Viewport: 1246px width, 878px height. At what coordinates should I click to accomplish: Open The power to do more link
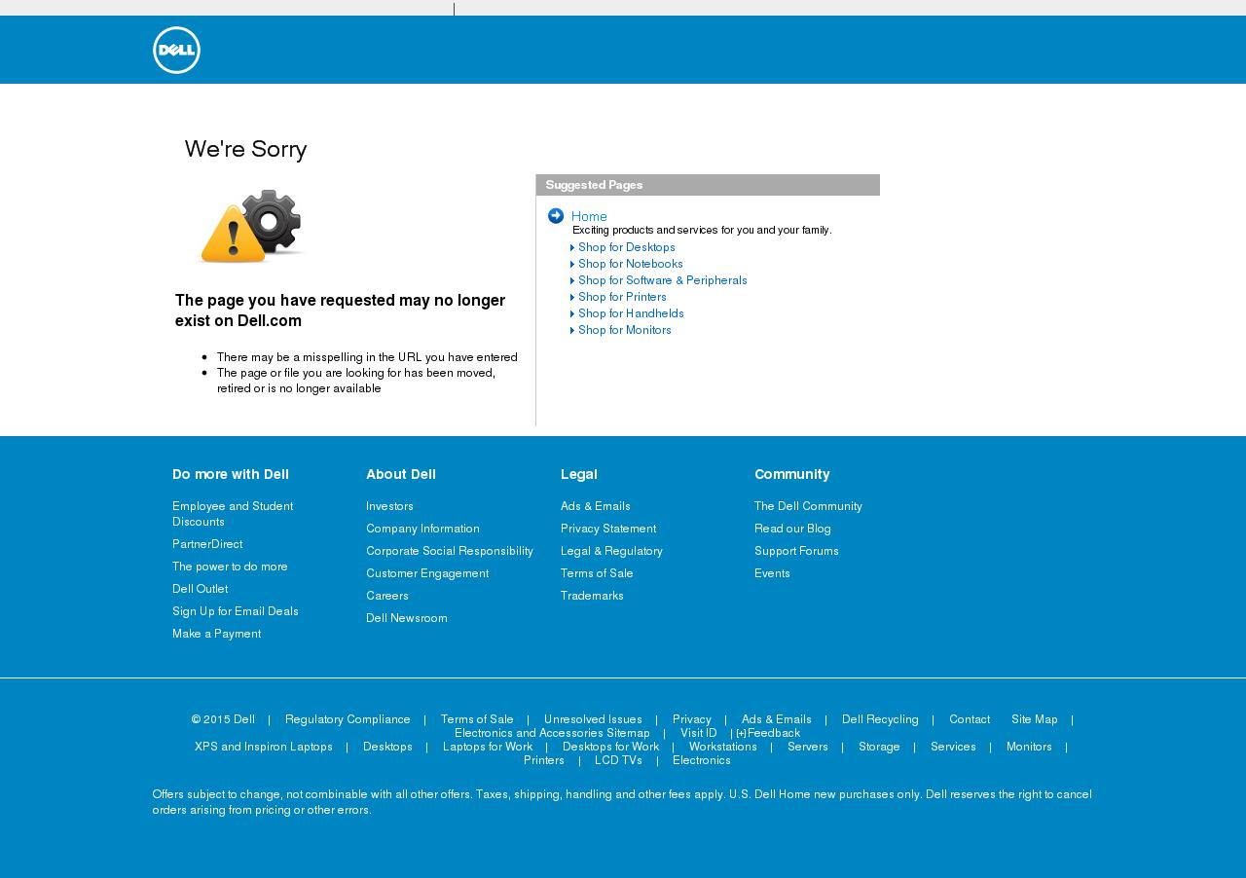[230, 567]
